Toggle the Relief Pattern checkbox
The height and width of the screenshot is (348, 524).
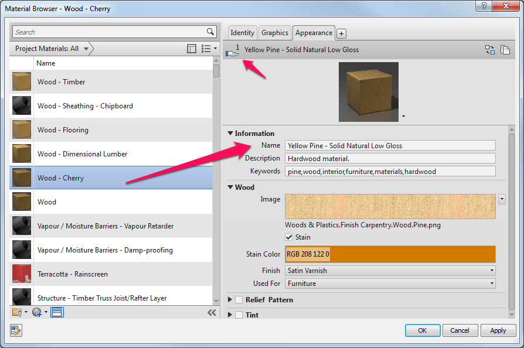click(x=238, y=299)
